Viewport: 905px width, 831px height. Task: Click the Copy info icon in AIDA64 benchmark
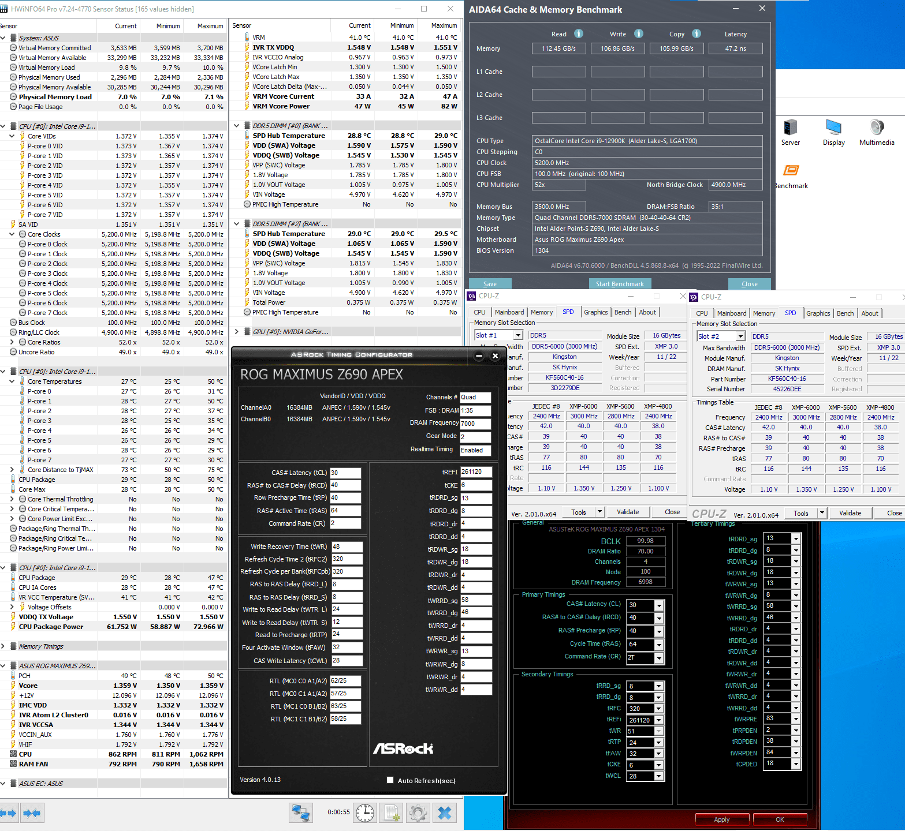coord(697,33)
